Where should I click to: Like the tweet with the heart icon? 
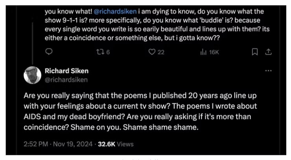pyautogui.click(x=151, y=52)
